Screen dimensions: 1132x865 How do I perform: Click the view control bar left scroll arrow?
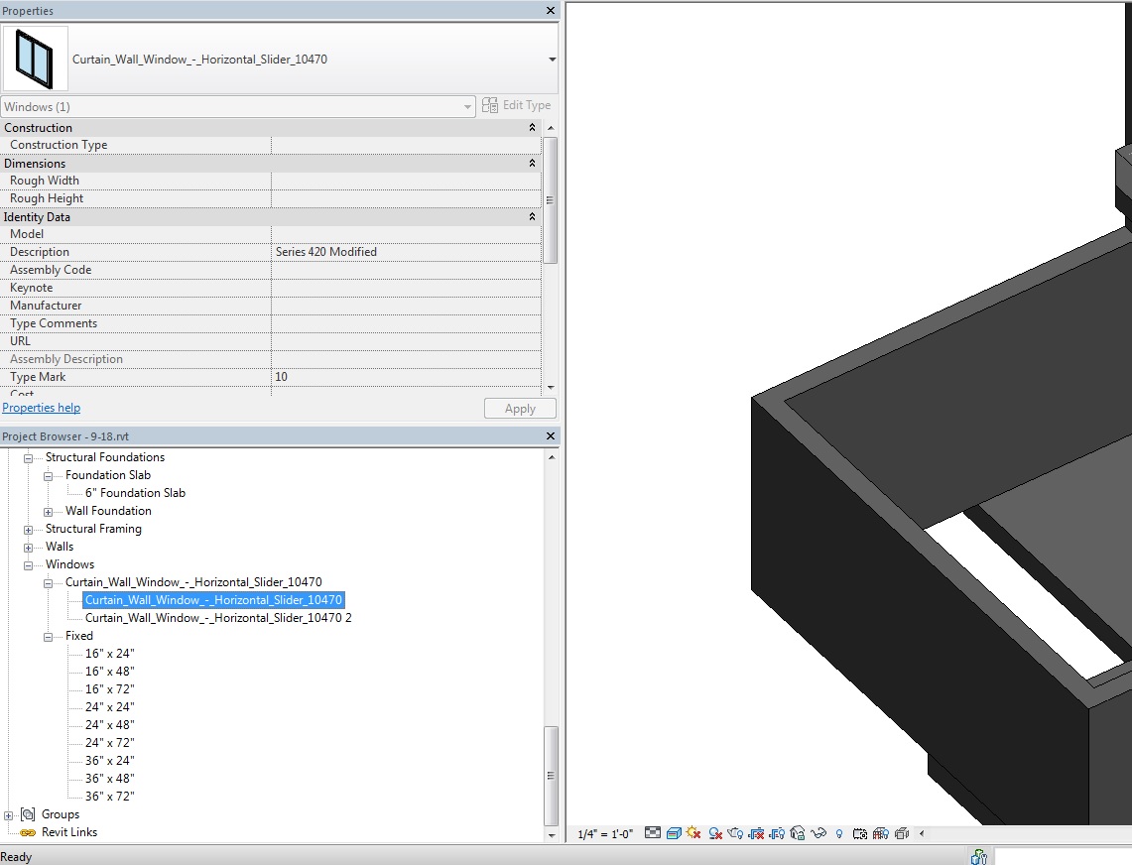pos(922,833)
